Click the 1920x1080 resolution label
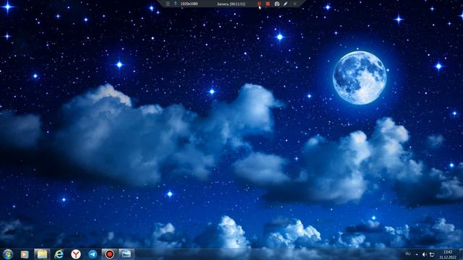 click(190, 4)
